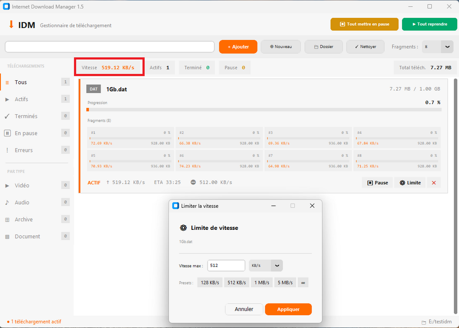Click the Nouveau button

coord(280,47)
